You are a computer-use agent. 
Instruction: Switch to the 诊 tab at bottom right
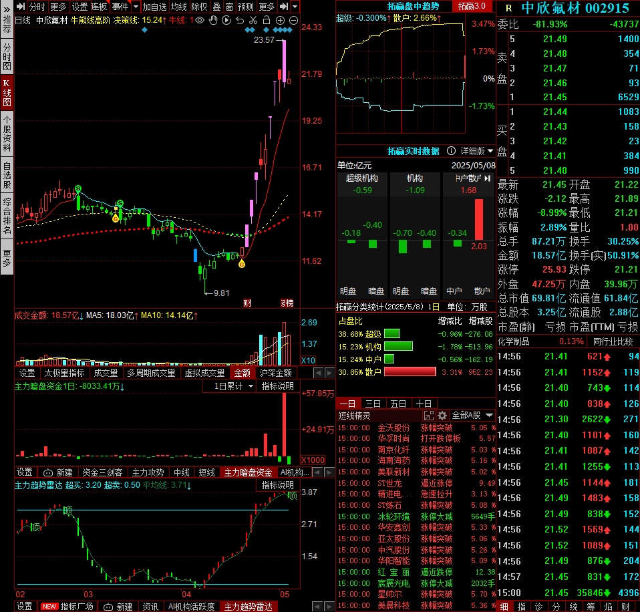coord(538,607)
